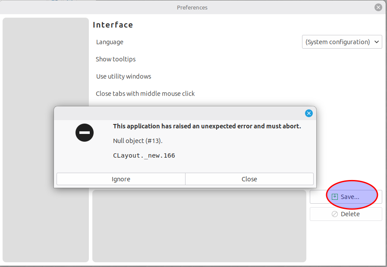Click the circle-slash icon beside Delete
Image resolution: width=387 pixels, height=267 pixels.
pos(335,214)
